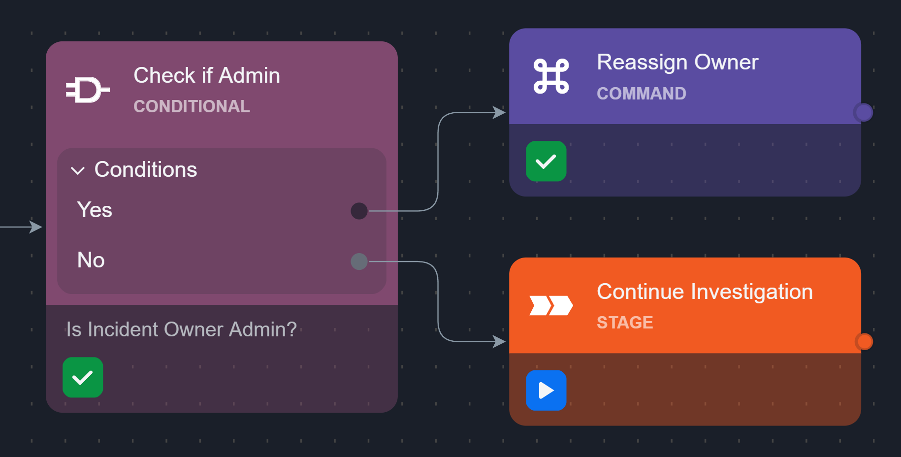Click the Conditions section header text
The image size is (901, 457).
pyautogui.click(x=146, y=170)
